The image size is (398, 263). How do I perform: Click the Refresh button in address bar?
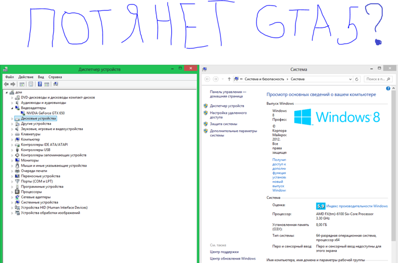[x=357, y=79]
